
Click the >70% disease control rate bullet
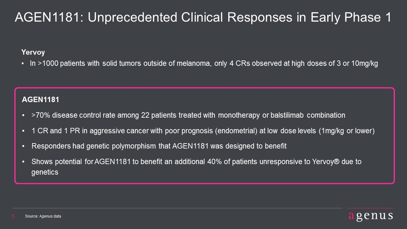pyautogui.click(x=188, y=115)
